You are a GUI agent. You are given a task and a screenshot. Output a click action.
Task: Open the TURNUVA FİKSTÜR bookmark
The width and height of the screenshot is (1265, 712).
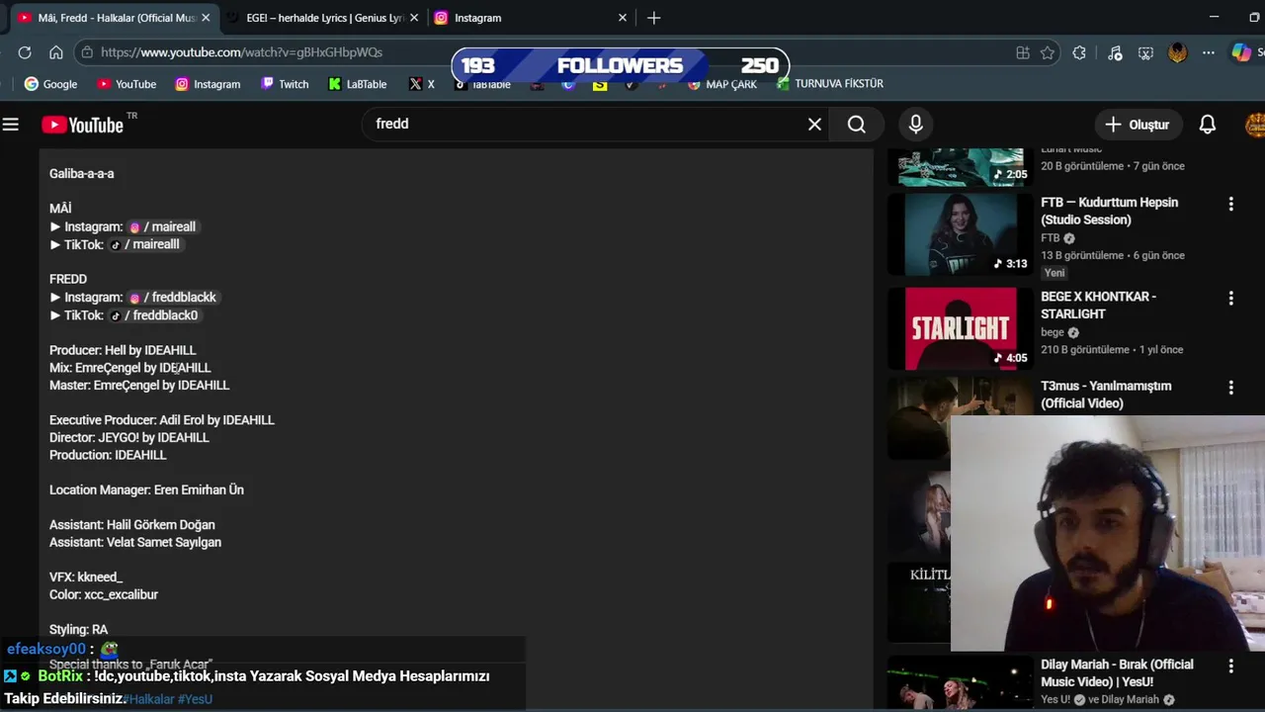pyautogui.click(x=830, y=84)
